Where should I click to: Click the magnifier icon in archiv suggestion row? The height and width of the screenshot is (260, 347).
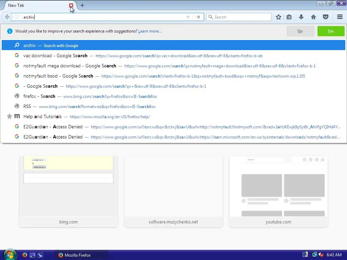coord(17,45)
